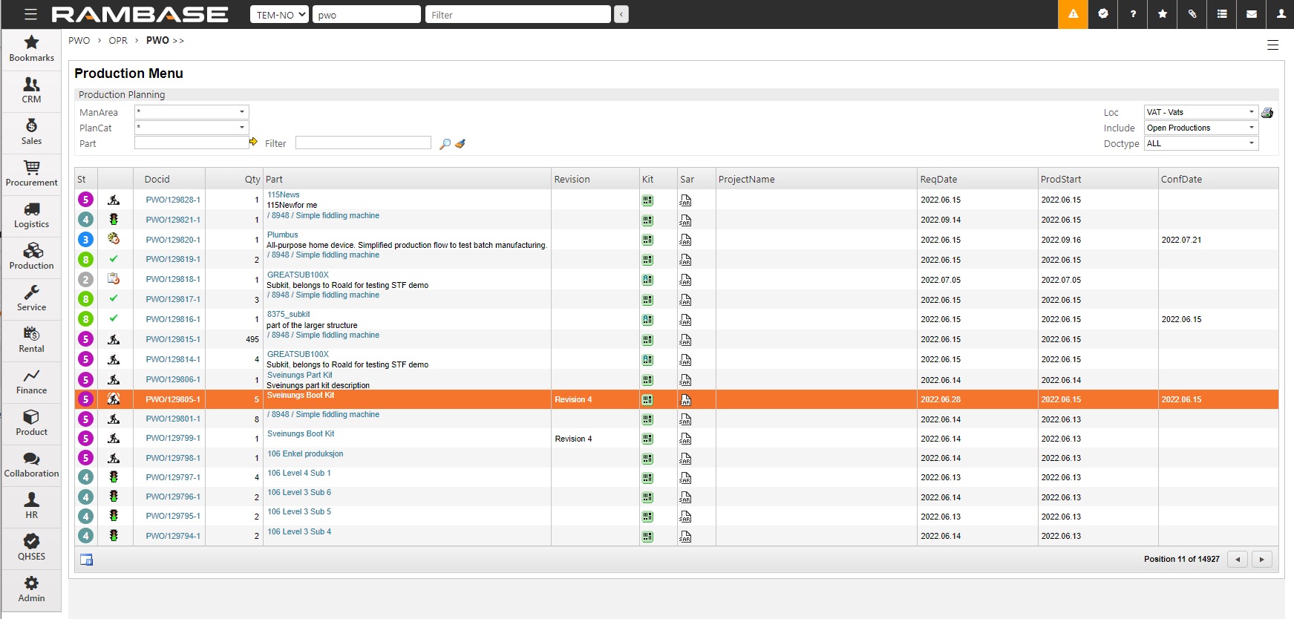Click Revision 4 in PWO/129799-1 row
Image resolution: width=1294 pixels, height=619 pixels.
(x=573, y=439)
